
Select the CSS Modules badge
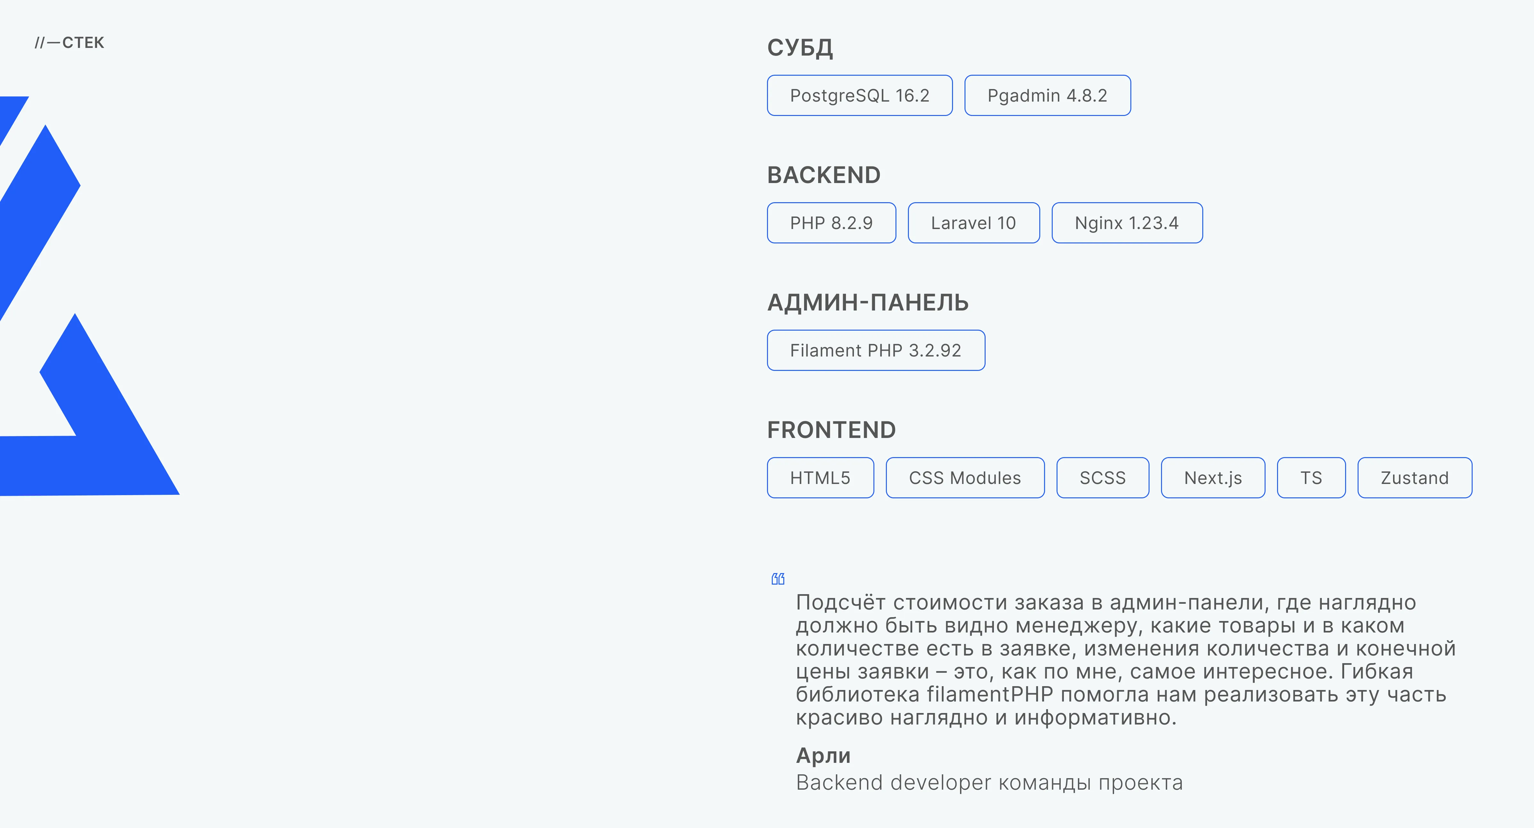(965, 477)
